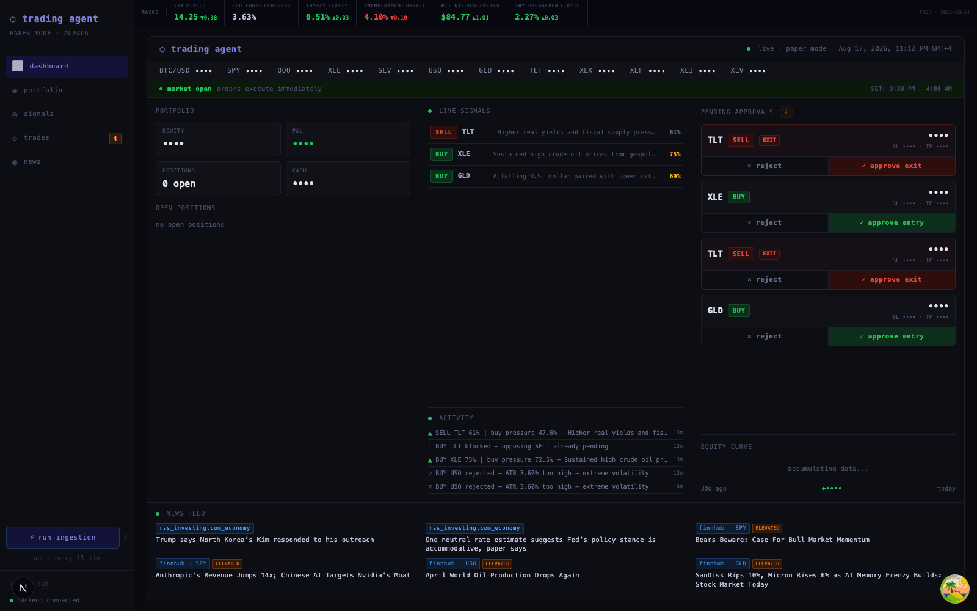Click ELEVATED tag on the Anthropic news item
Screen dimensions: 977x611
coord(227,564)
